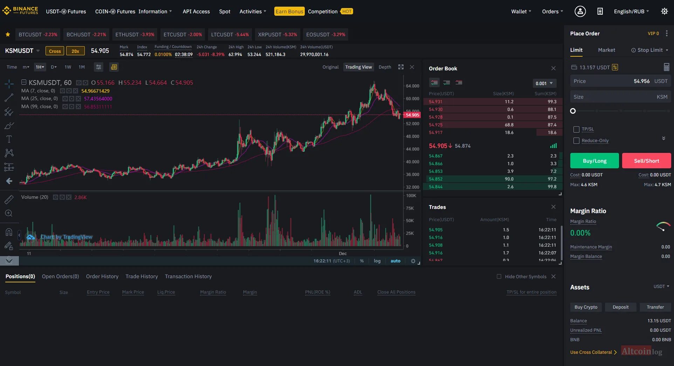Change the 20x leverage setting
Image resolution: width=674 pixels, height=366 pixels.
pyautogui.click(x=75, y=51)
